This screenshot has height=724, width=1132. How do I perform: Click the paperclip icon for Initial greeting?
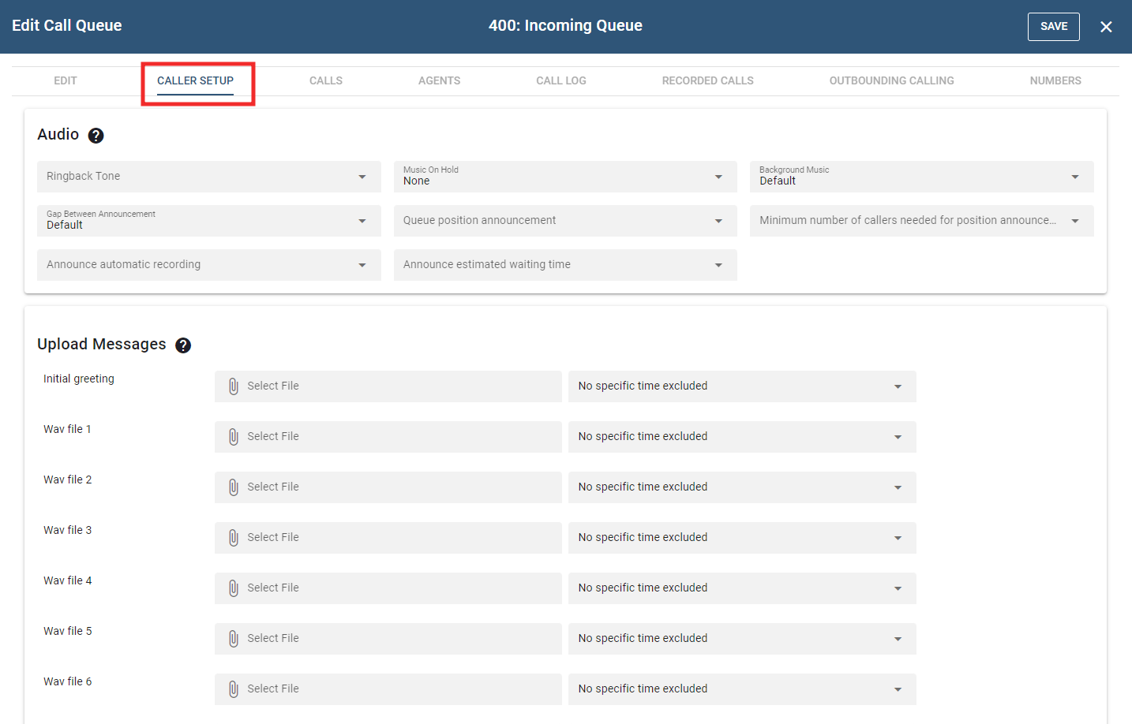pyautogui.click(x=234, y=386)
